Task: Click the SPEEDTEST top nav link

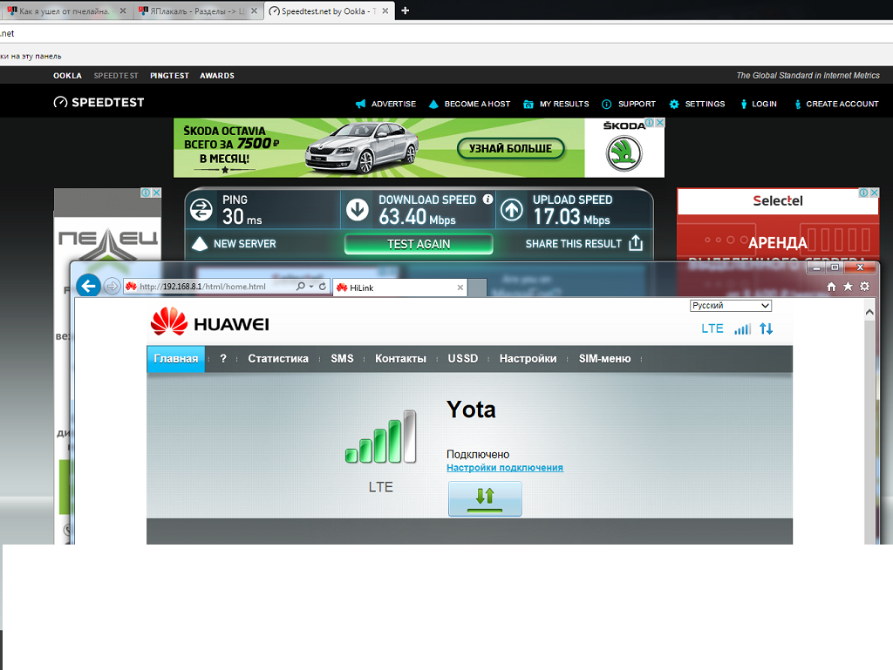Action: pos(116,76)
